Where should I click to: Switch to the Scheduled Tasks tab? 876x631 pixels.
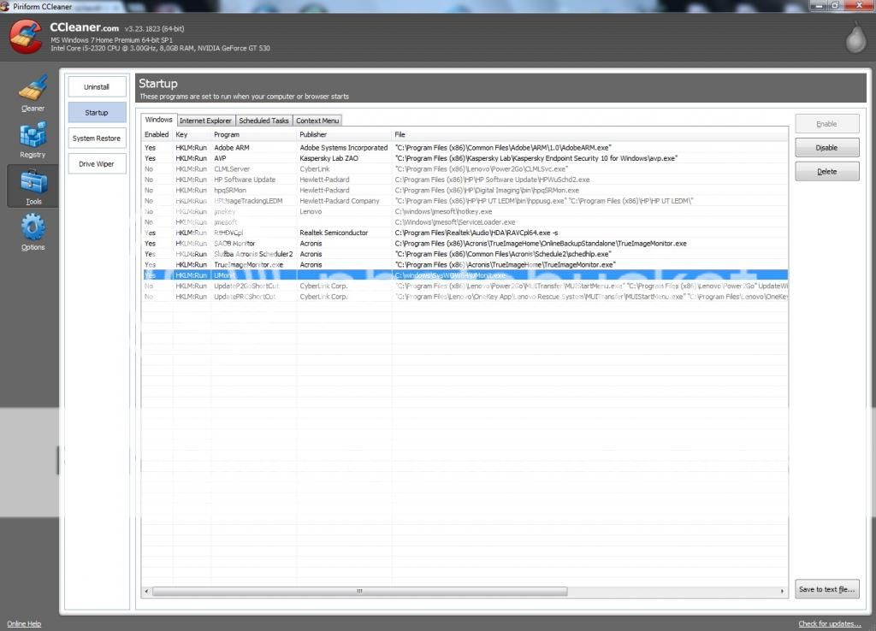click(x=263, y=121)
